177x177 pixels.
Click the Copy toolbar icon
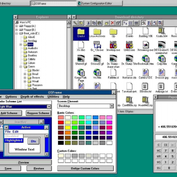(x=94, y=23)
